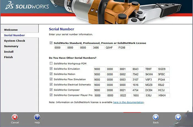This screenshot has height=127, width=193.
Task: Click Composer serial field DCB4
Action: click(x=151, y=90)
